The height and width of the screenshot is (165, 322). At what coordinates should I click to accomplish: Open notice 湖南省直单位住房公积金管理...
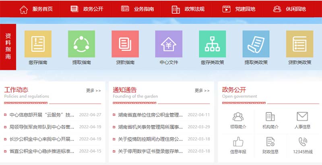tap(150, 115)
